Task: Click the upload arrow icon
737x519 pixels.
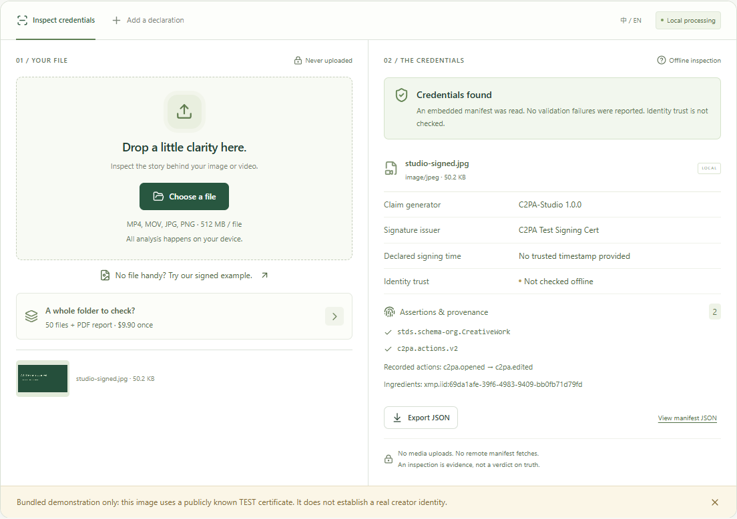Action: (184, 111)
